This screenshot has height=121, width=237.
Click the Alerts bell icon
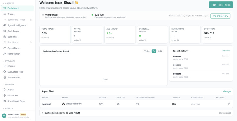coord(4,90)
